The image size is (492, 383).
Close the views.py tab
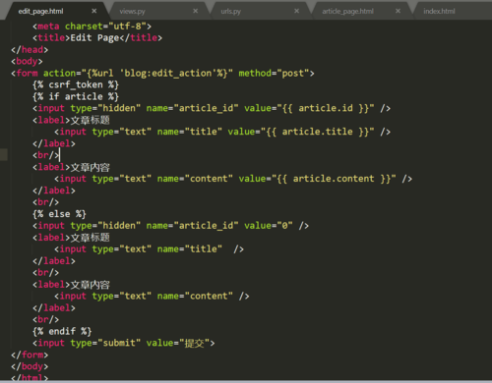pos(195,11)
